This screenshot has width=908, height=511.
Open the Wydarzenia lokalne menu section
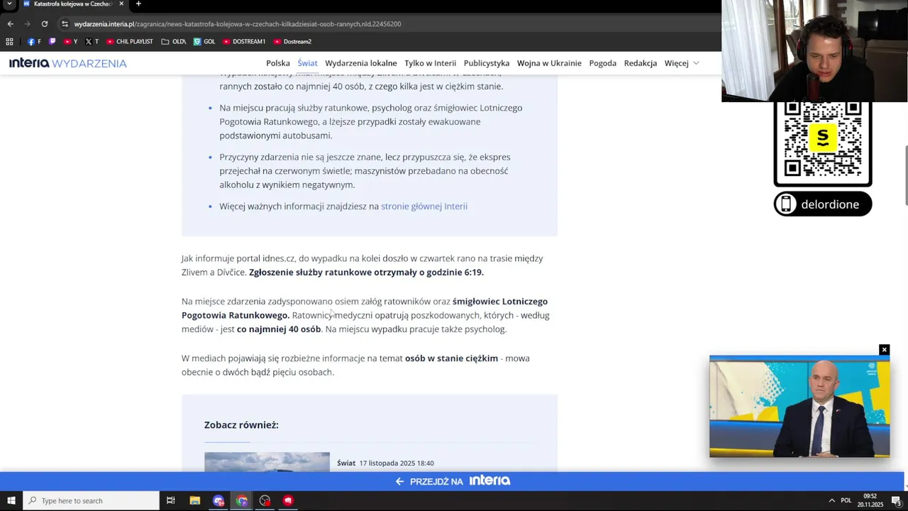coord(361,63)
